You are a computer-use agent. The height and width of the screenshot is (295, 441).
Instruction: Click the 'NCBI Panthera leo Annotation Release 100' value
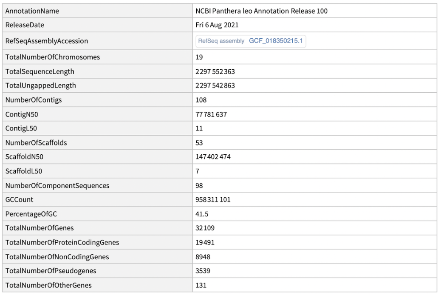point(261,11)
